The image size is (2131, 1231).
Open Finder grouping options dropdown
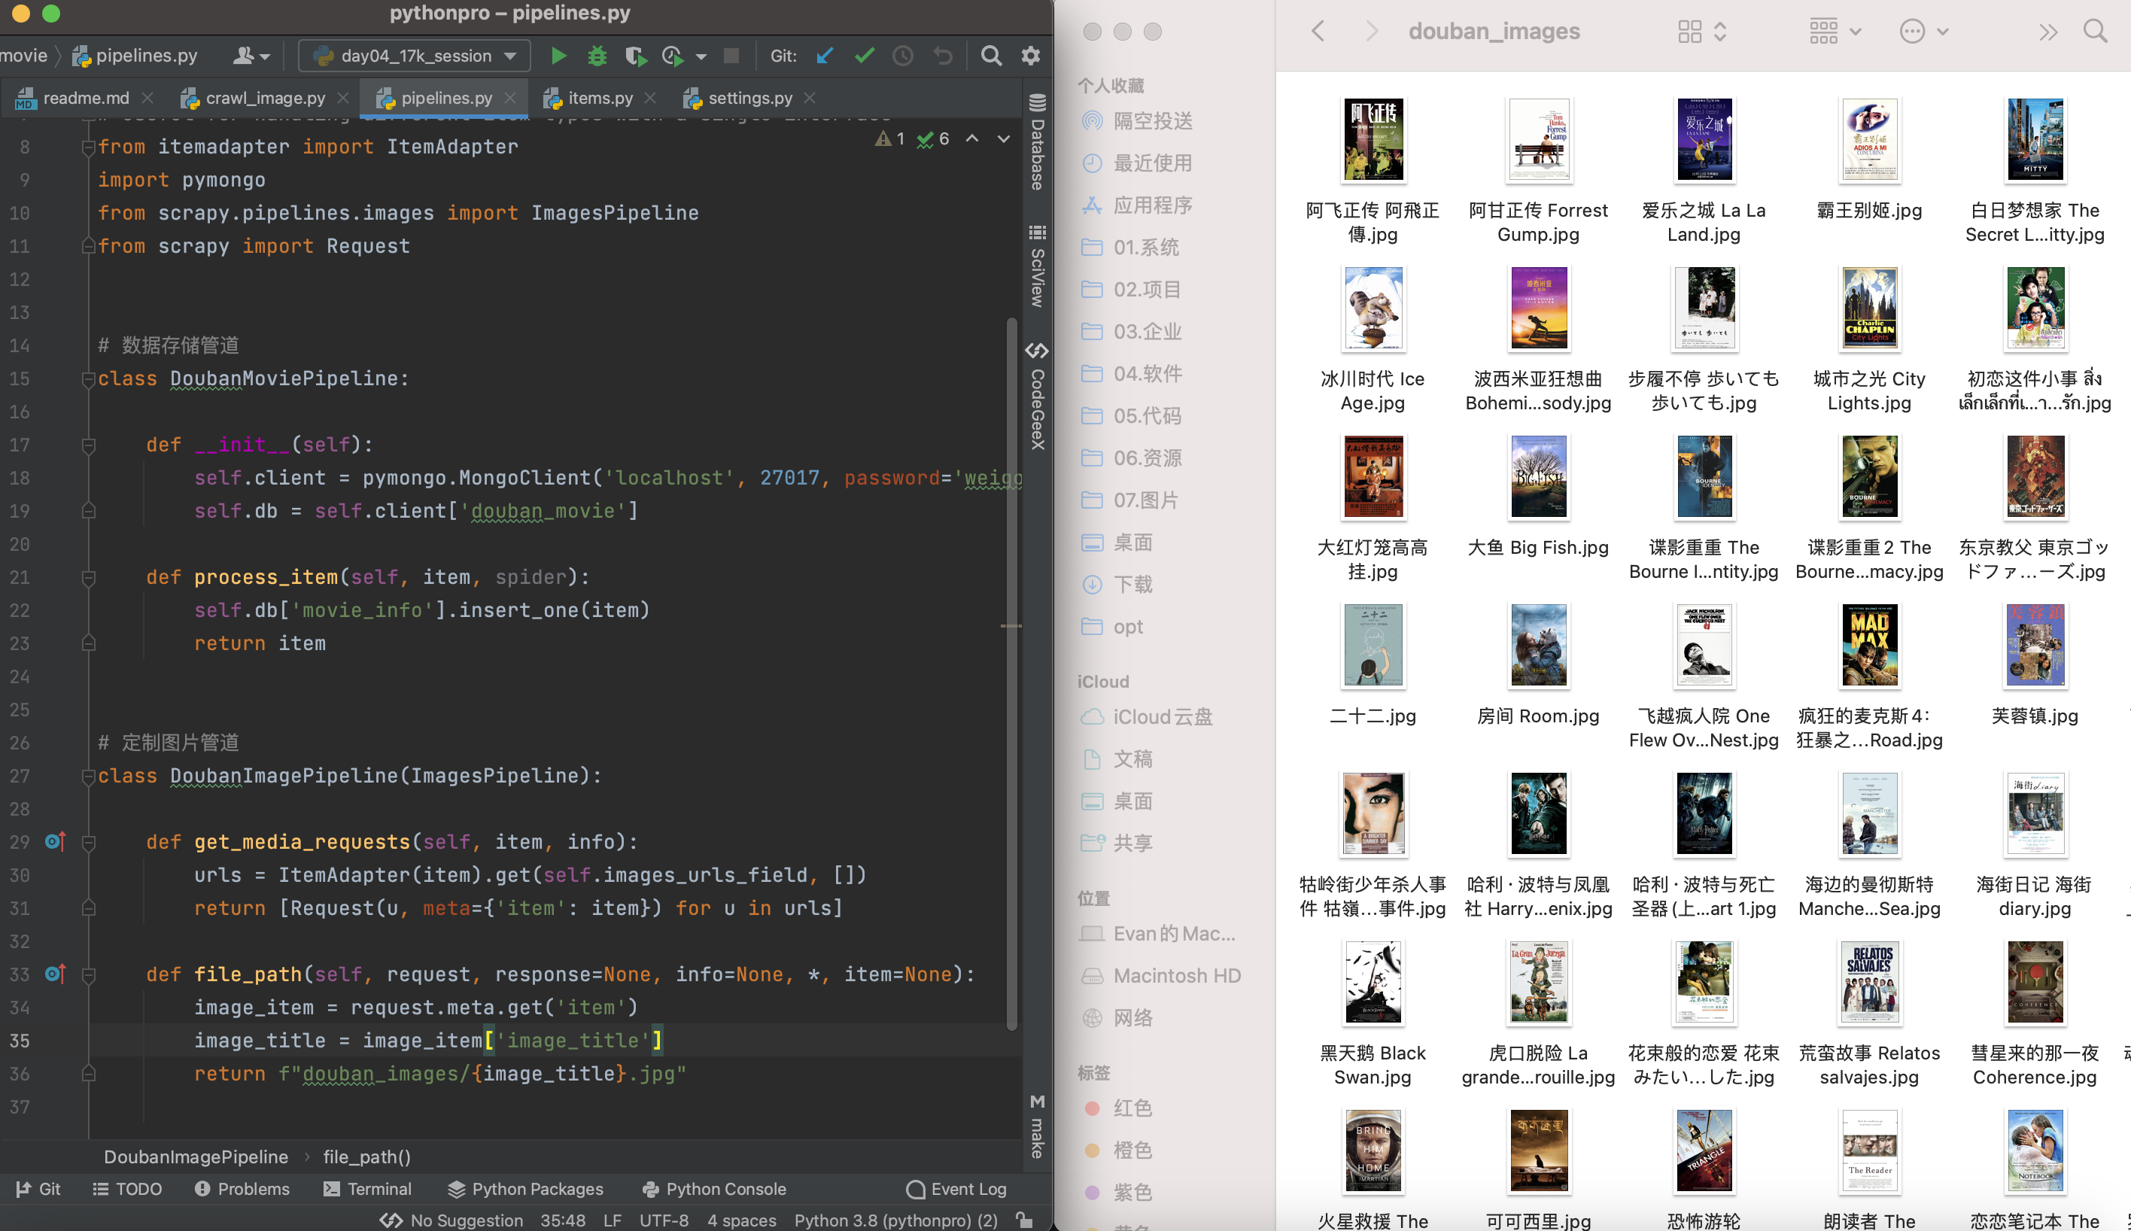[1835, 32]
